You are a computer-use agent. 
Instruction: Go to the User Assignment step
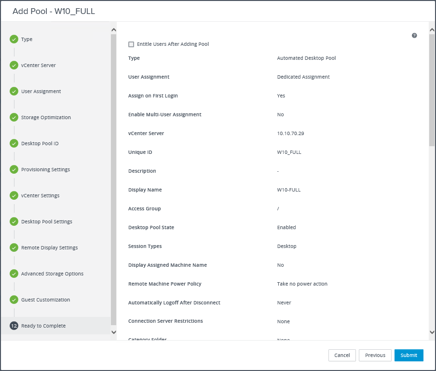coord(41,91)
